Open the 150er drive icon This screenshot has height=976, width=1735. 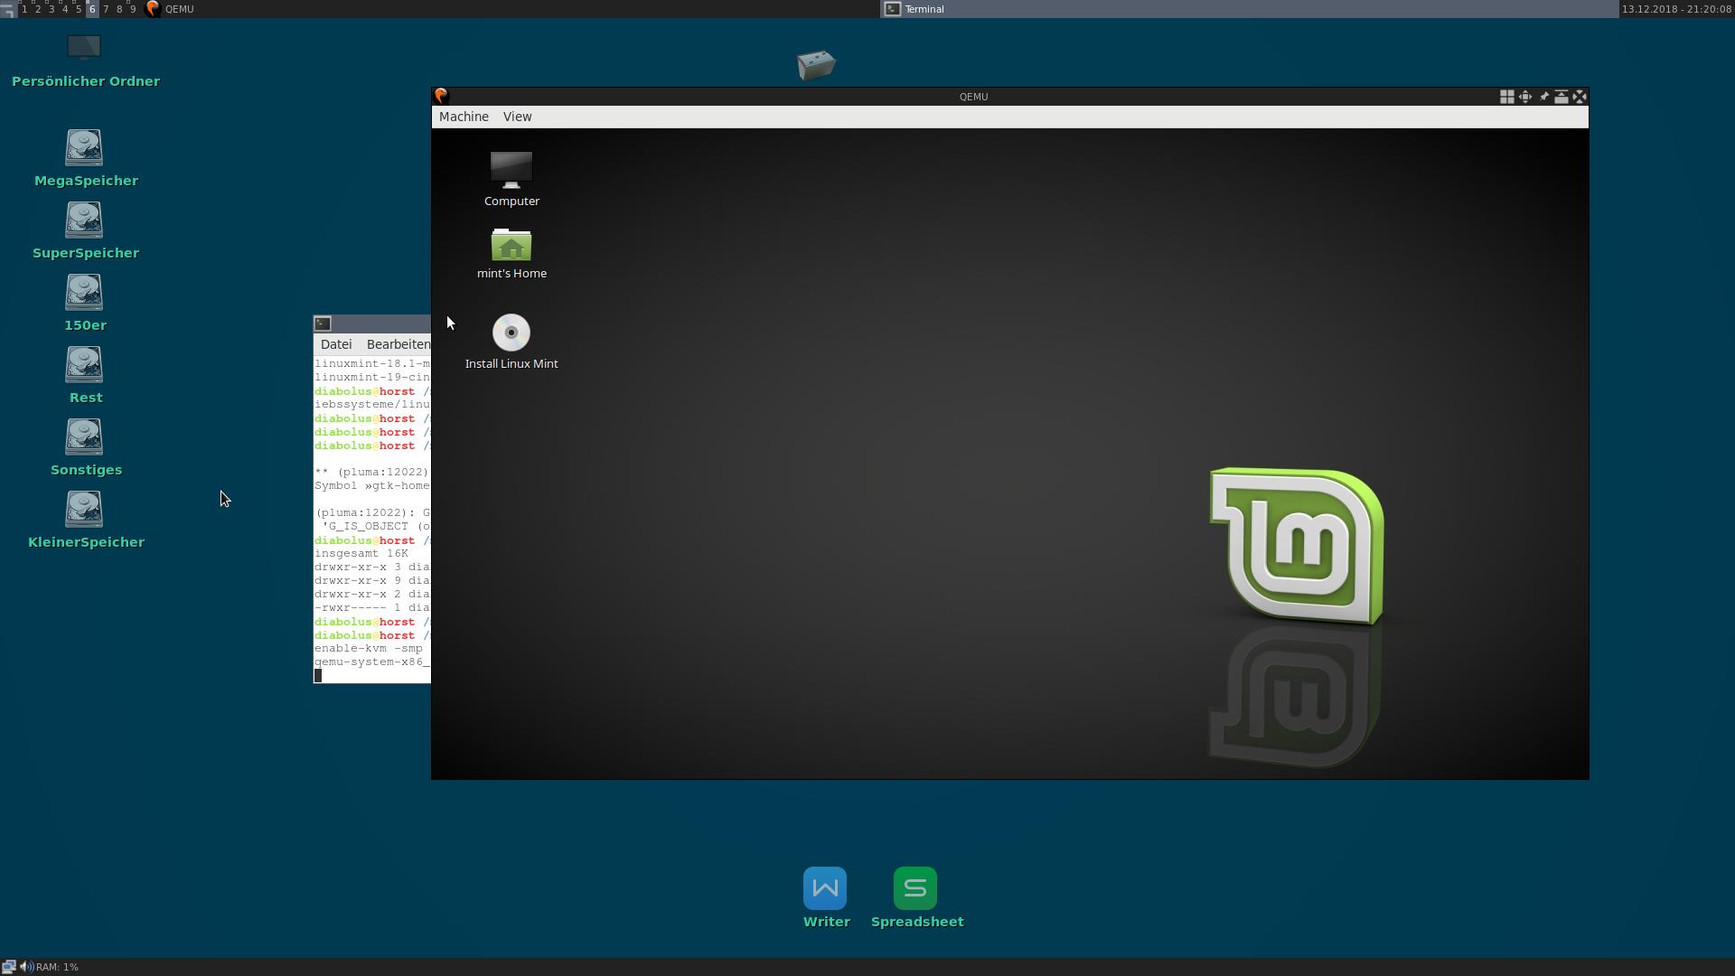point(84,293)
